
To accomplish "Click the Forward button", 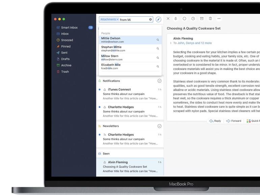I will pyautogui.click(x=234, y=121).
